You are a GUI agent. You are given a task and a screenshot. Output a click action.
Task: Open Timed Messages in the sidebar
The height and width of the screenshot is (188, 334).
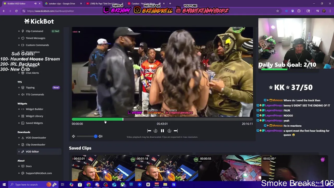(35, 38)
